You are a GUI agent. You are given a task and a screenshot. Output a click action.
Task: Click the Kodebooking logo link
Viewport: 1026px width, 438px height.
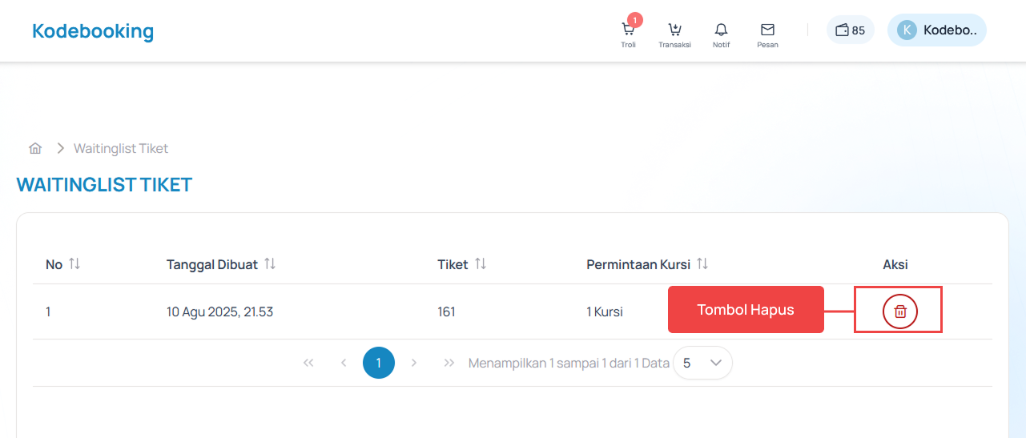click(93, 31)
